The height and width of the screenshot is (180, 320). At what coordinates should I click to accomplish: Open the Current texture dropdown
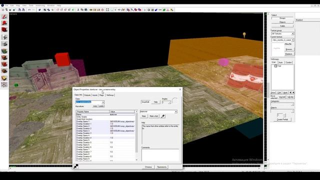[292, 40]
